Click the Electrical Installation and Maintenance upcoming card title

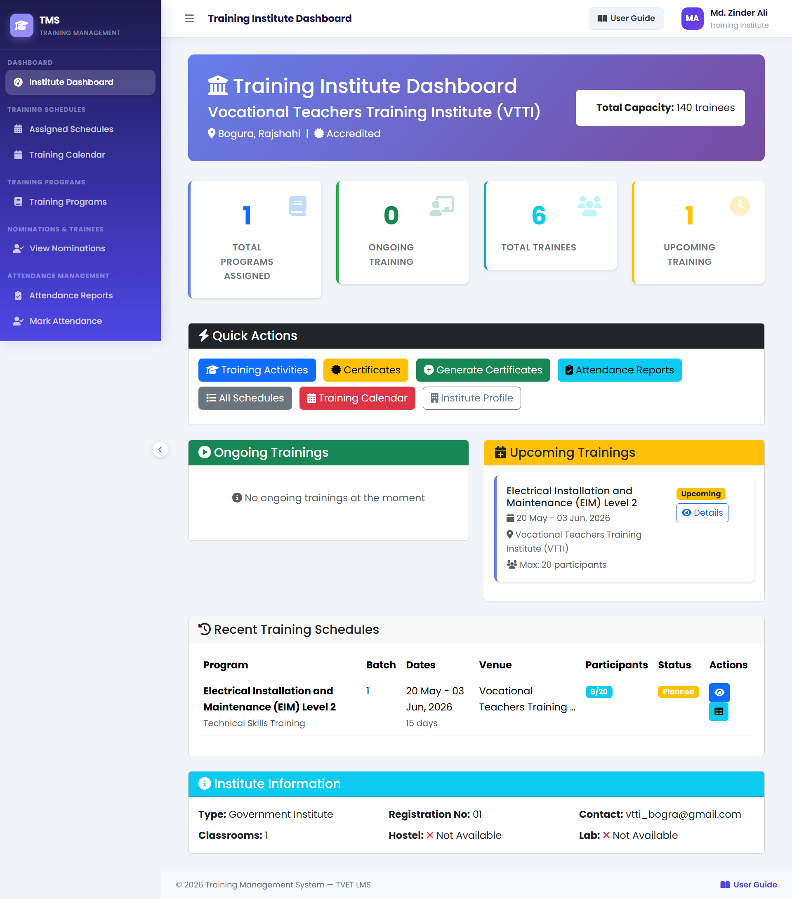[x=572, y=497]
